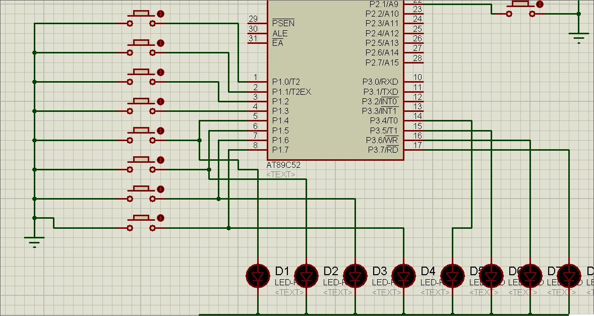Screen dimensions: 594x316
Task: Toggle the red latch dot of P1.2 button
Action: [x=160, y=72]
